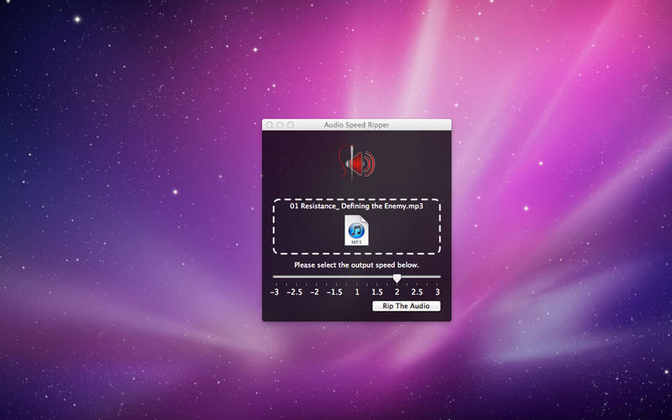Set output speed to 1 on slider
This screenshot has height=420, width=672.
point(356,278)
